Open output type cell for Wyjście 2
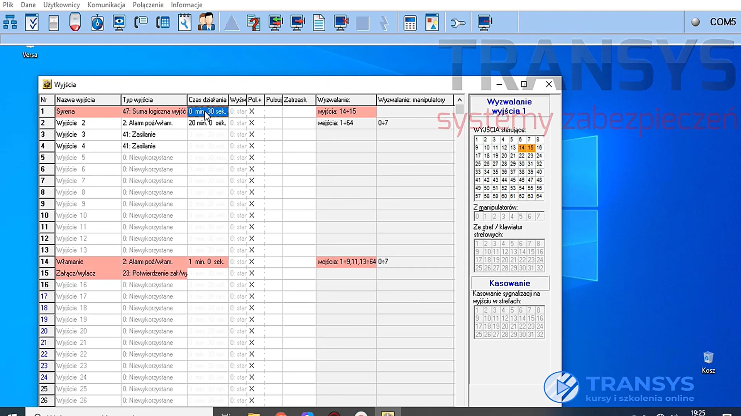 154,123
